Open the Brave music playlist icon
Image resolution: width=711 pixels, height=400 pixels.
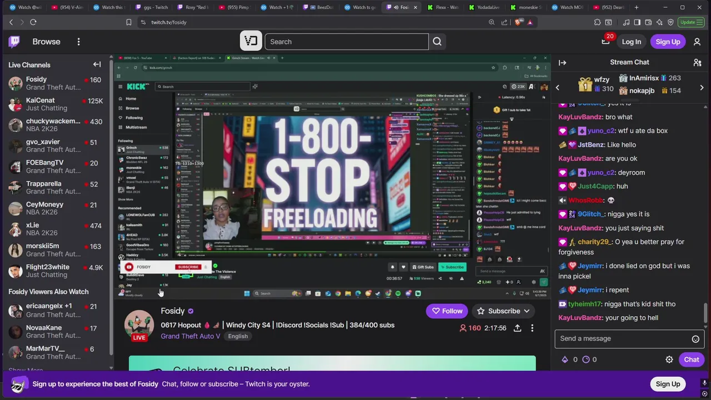(x=627, y=22)
